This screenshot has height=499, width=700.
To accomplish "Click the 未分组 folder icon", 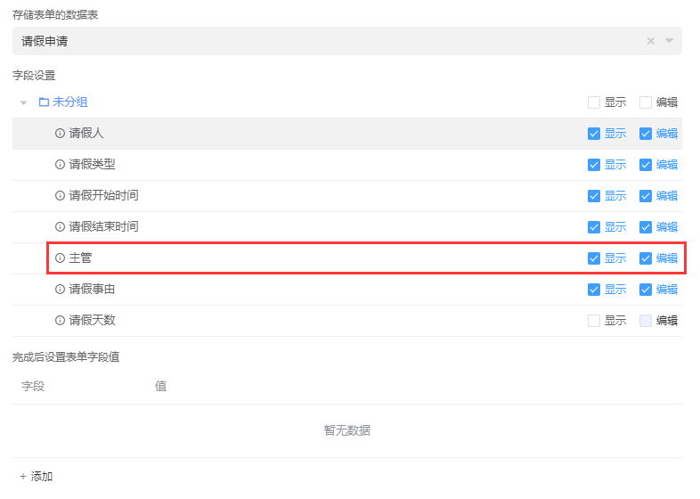I will [x=44, y=102].
